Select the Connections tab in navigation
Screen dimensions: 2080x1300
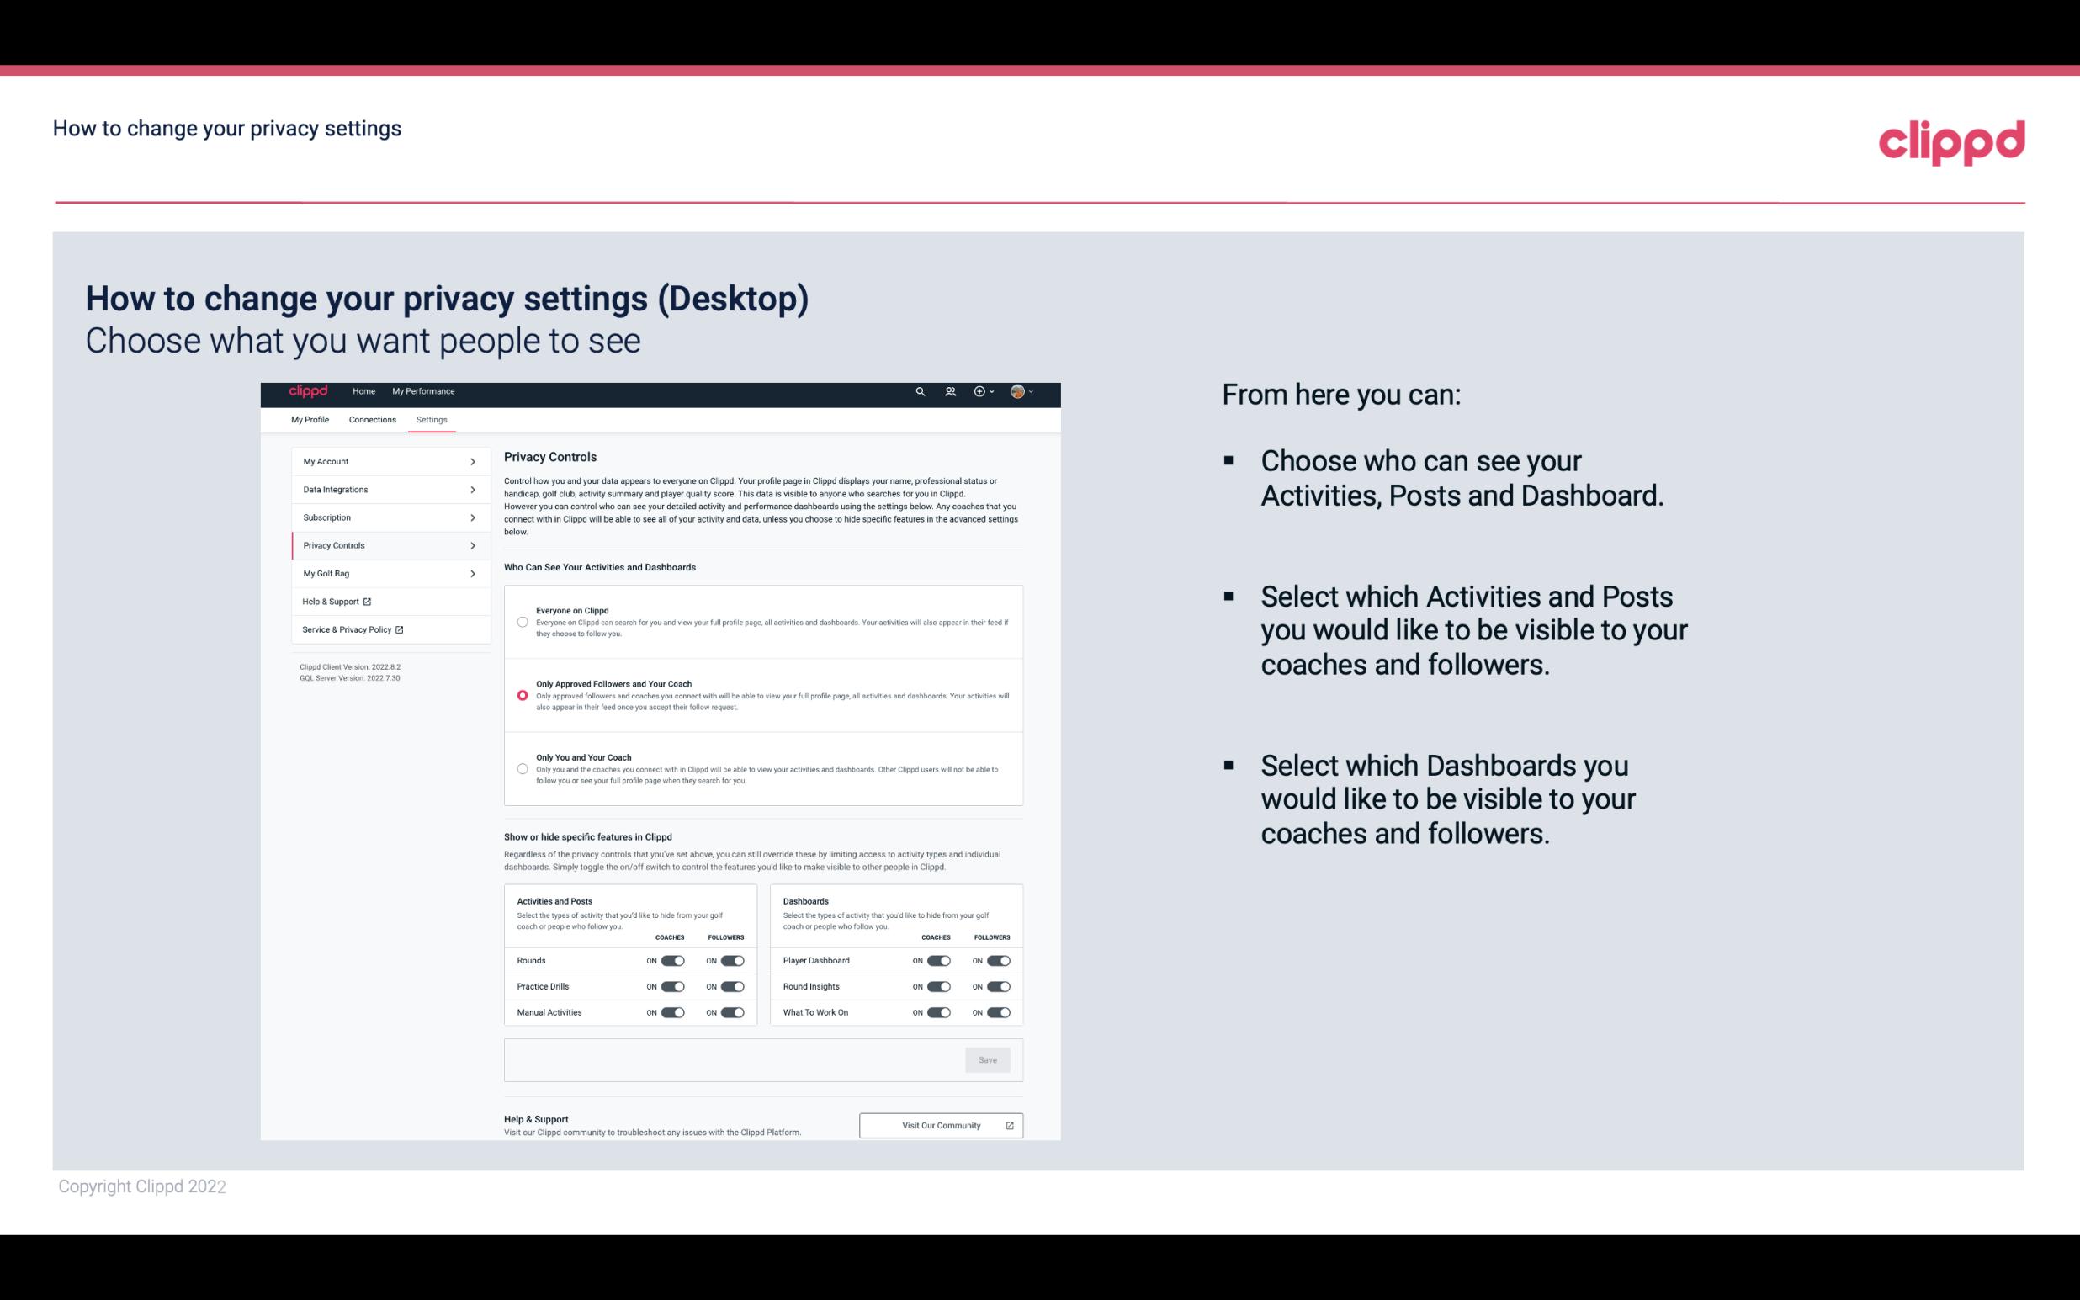[371, 419]
